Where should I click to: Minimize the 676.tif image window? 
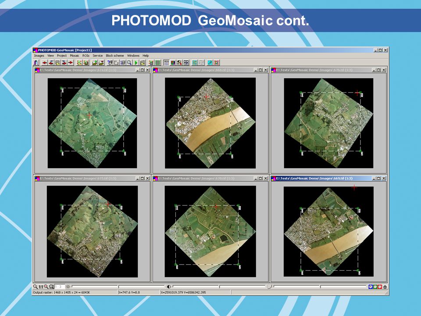tap(374, 70)
